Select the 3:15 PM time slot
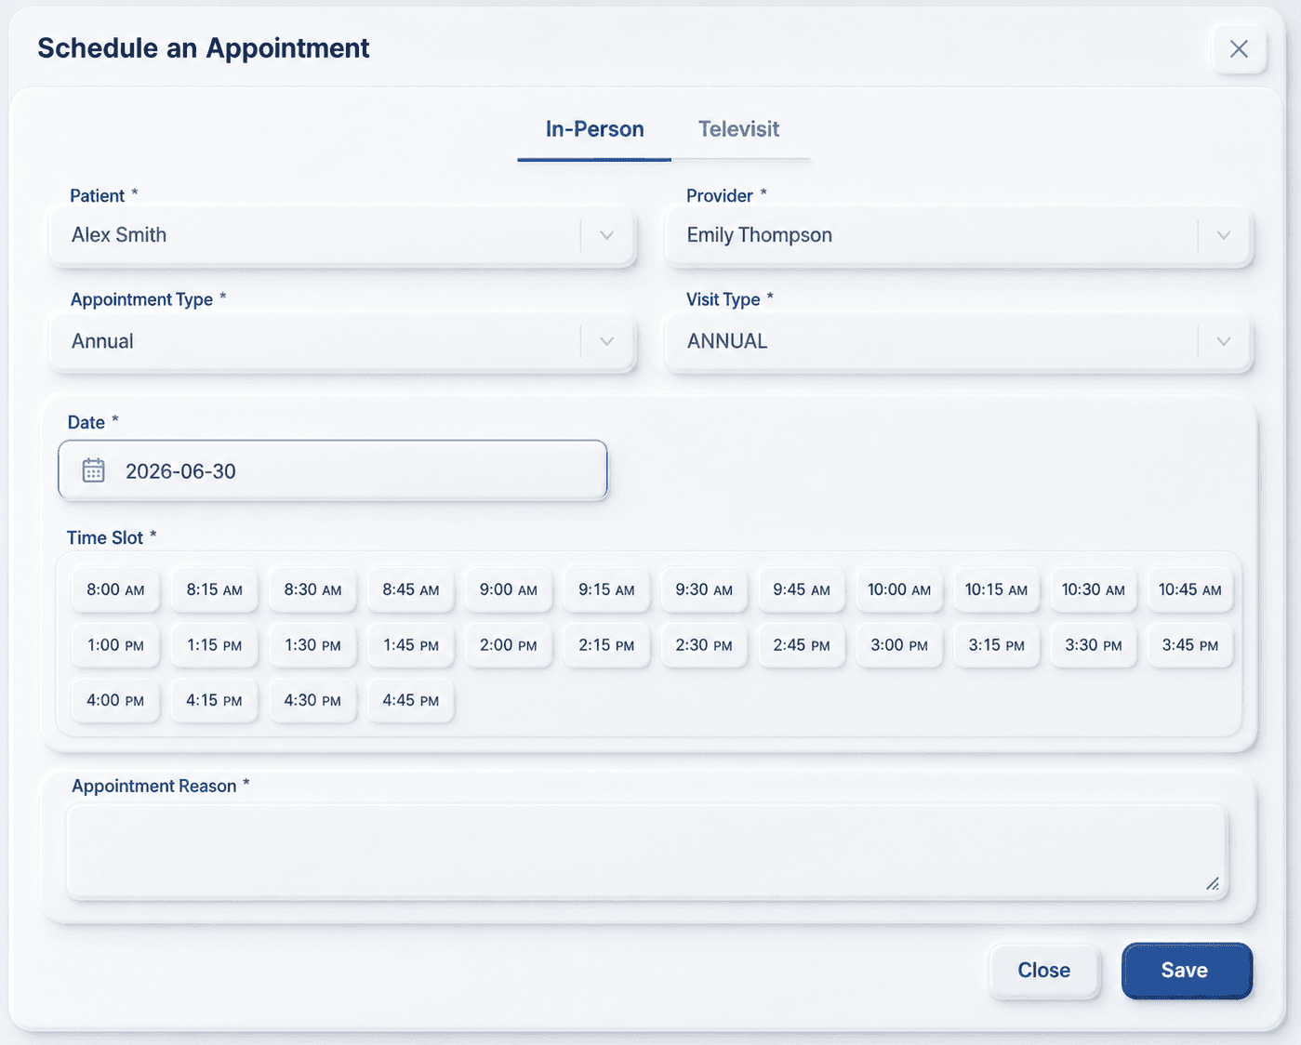 (x=996, y=645)
